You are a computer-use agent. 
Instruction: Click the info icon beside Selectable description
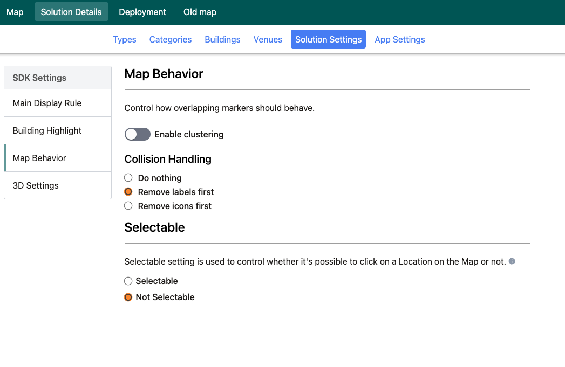[512, 261]
